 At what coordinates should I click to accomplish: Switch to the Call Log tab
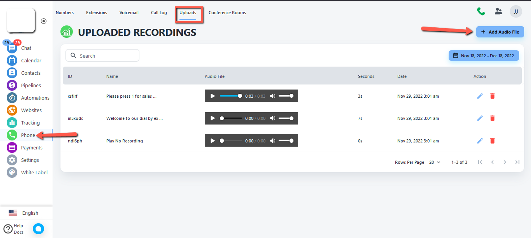(x=159, y=13)
